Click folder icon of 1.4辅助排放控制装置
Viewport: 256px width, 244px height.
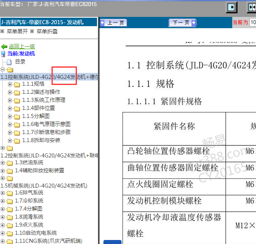[x=10, y=171]
